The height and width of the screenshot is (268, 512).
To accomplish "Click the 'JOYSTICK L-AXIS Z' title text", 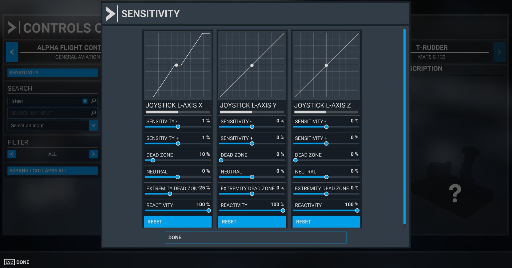I will click(x=323, y=105).
